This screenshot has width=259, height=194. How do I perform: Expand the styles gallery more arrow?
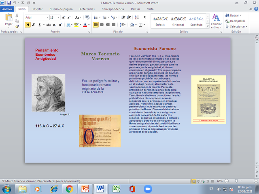[208, 26]
